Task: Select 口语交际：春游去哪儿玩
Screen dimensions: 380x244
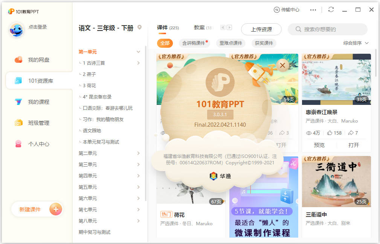Action: coord(108,108)
